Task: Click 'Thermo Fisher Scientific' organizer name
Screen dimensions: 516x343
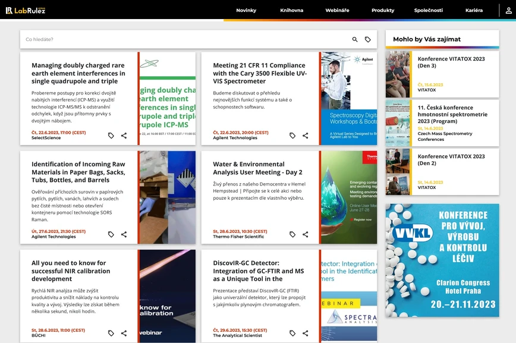Action: [238, 237]
